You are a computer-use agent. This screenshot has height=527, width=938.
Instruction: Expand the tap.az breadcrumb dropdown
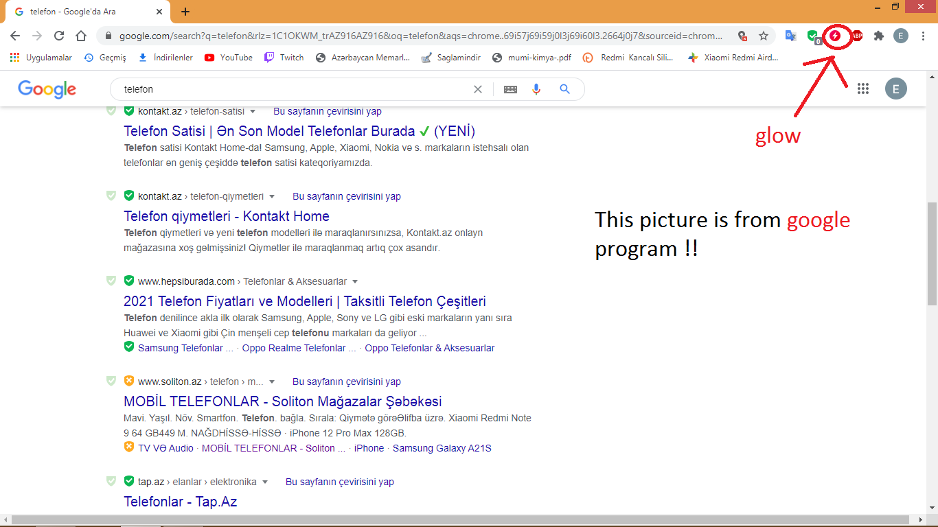(265, 482)
